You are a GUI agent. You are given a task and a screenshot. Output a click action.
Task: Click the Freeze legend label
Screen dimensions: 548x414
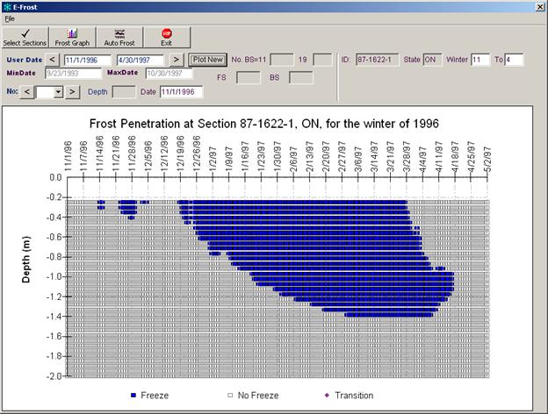155,396
